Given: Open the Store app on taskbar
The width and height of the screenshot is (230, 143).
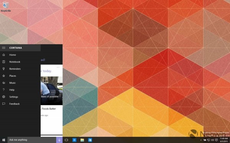Looking at the screenshot, I should pos(90,140).
